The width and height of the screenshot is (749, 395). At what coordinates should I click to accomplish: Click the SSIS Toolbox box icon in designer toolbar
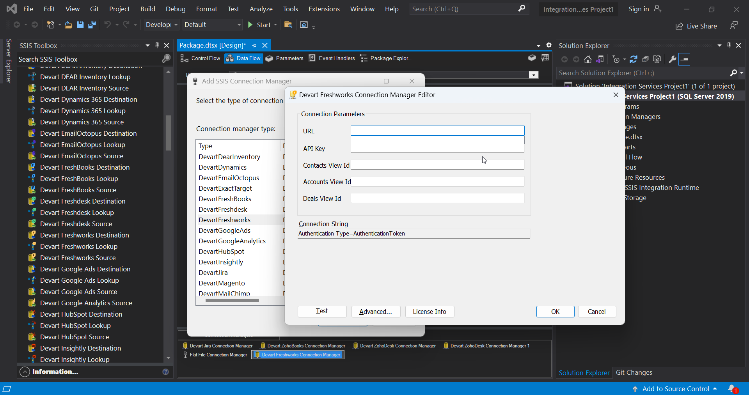pyautogui.click(x=532, y=58)
